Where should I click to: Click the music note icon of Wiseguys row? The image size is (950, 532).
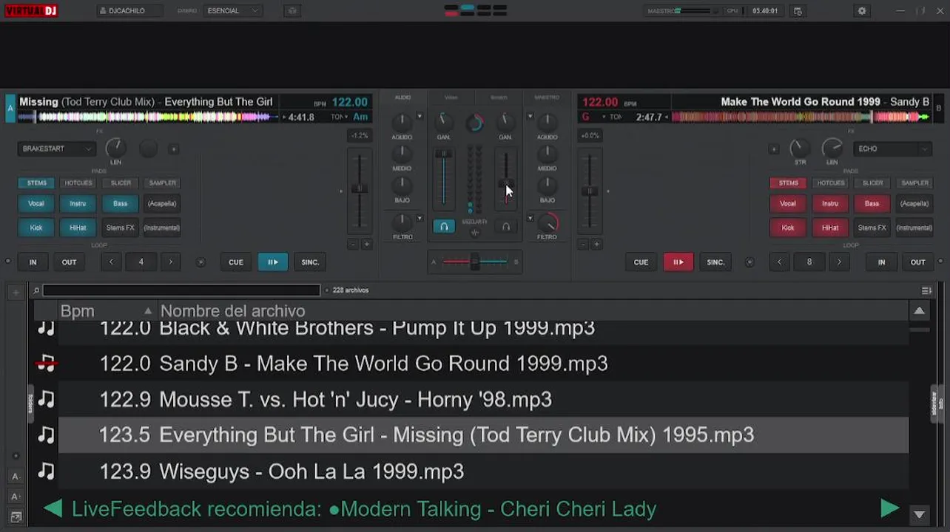pyautogui.click(x=46, y=471)
